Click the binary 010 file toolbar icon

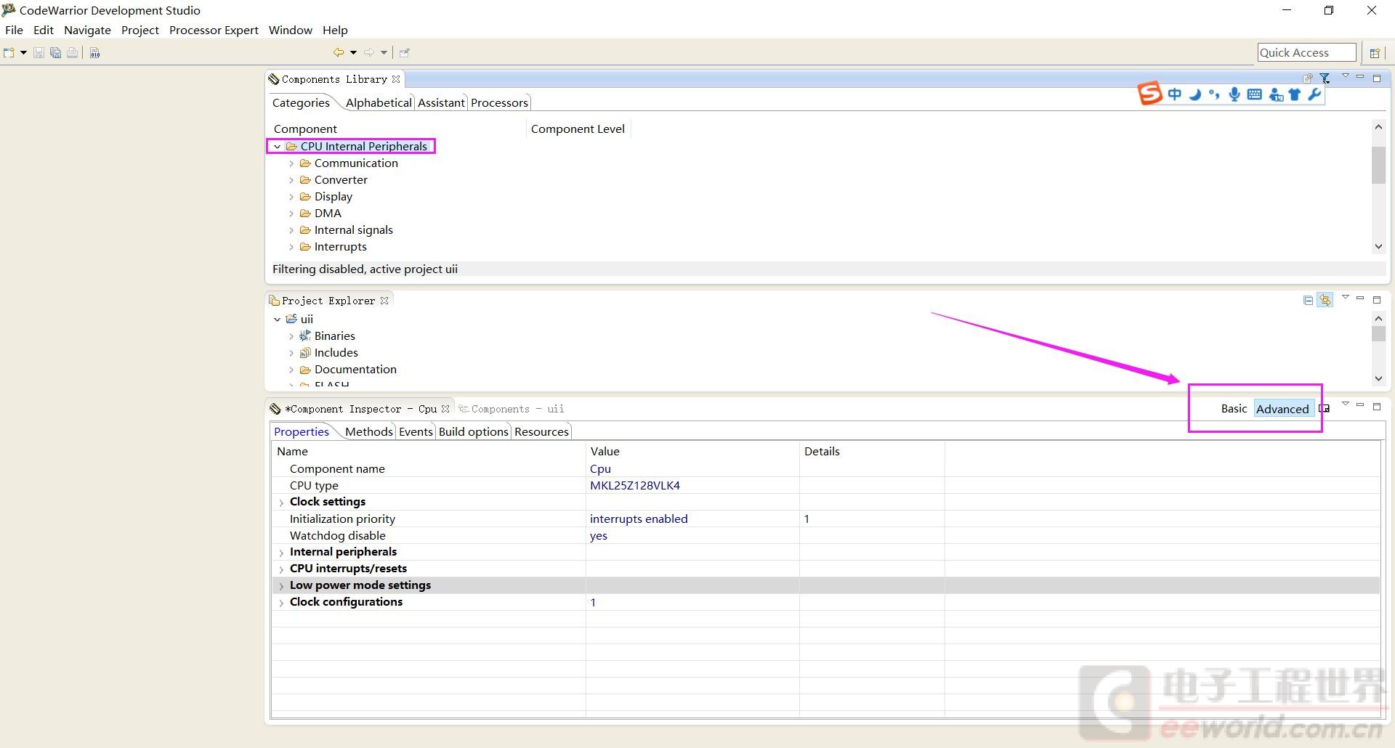[x=95, y=52]
